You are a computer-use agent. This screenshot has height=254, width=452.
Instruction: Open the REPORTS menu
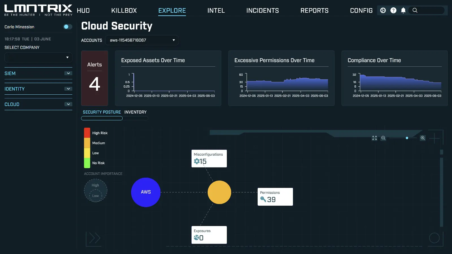(314, 10)
